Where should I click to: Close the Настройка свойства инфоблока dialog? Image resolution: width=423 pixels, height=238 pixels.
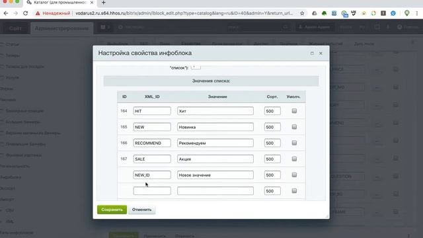[x=321, y=54]
